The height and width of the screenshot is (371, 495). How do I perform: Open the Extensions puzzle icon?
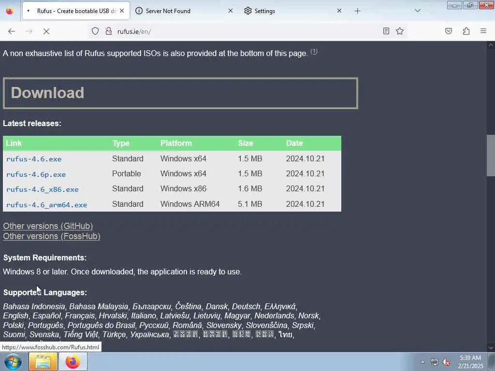[466, 31]
